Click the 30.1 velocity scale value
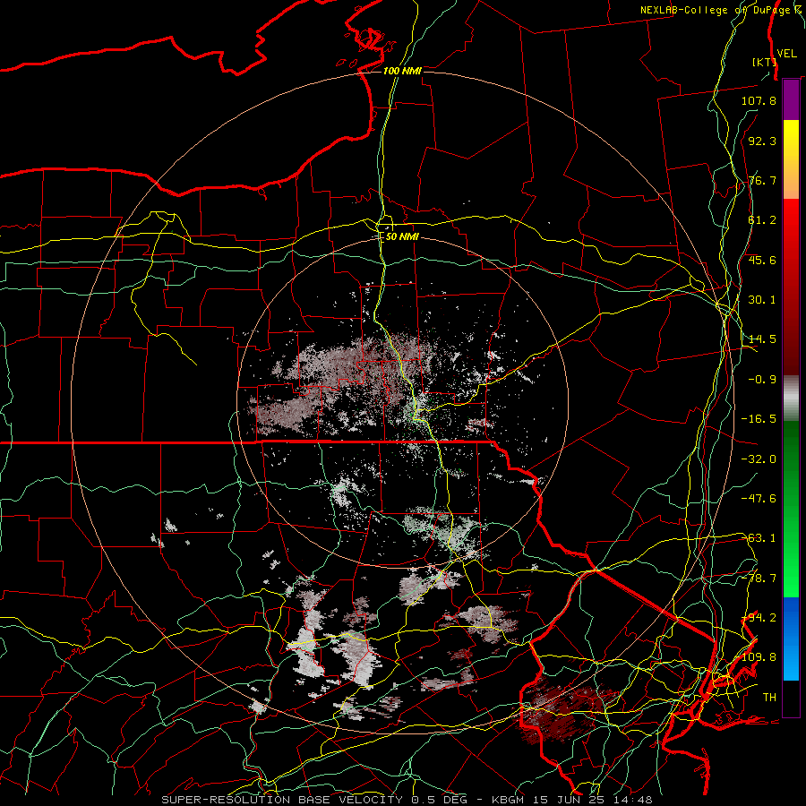 pyautogui.click(x=762, y=300)
